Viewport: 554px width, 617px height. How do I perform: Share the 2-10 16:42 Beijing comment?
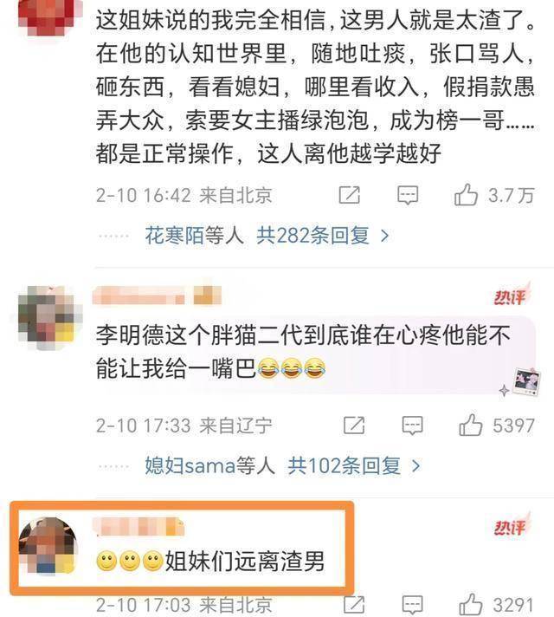click(x=349, y=195)
